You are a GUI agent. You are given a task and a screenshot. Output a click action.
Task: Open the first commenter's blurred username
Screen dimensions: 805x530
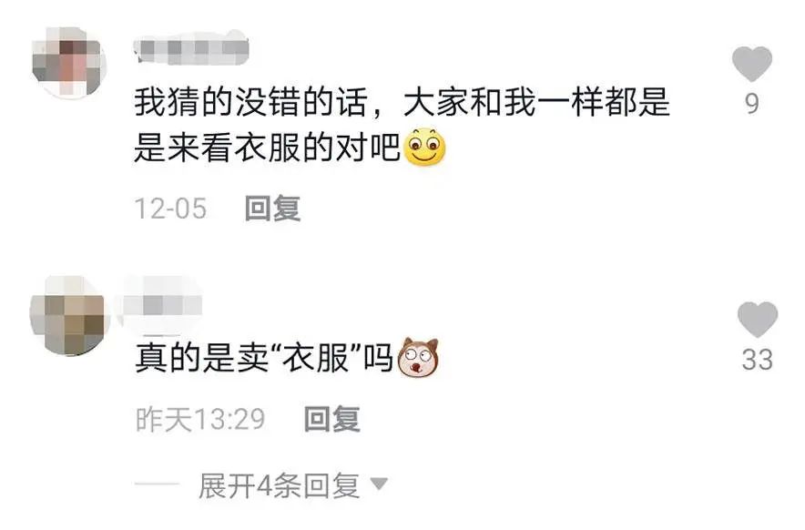coord(191,50)
